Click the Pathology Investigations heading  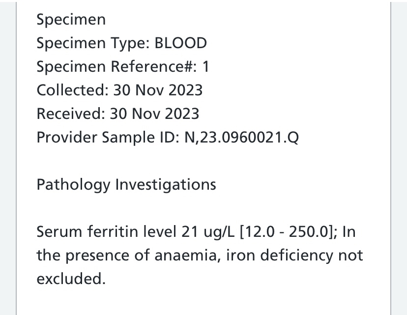126,184
